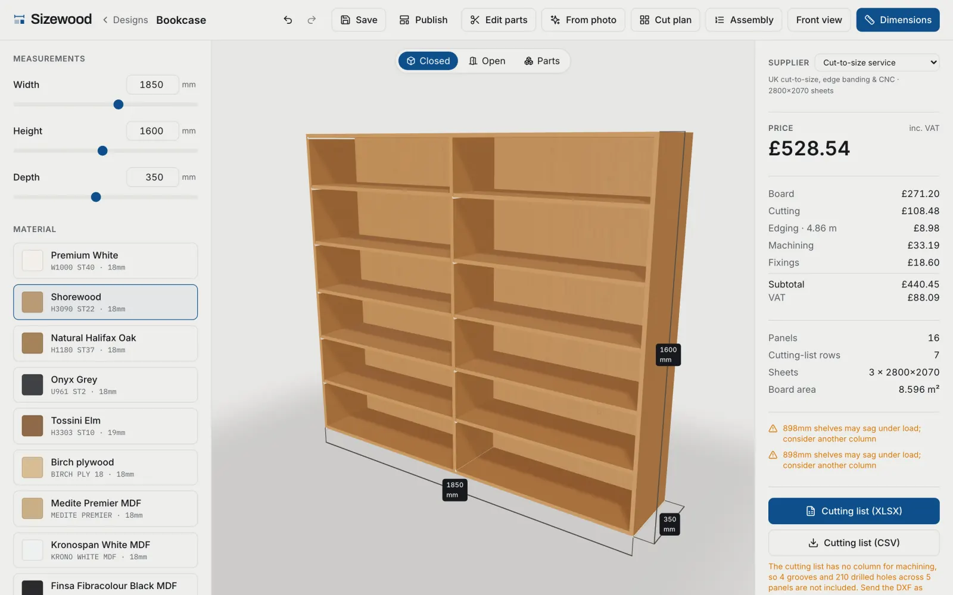Screen dimensions: 953x595
Task: Open the Supplier dropdown
Action: coord(877,62)
